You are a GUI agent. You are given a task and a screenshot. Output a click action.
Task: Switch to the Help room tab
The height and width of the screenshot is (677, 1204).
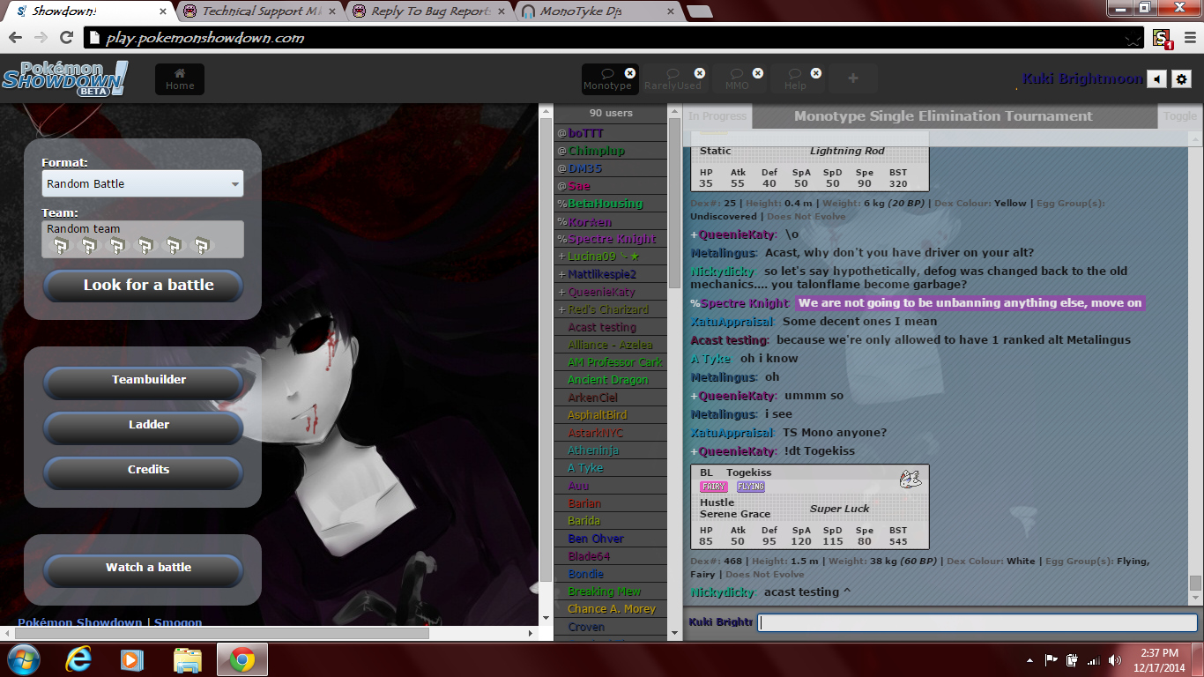pyautogui.click(x=796, y=79)
